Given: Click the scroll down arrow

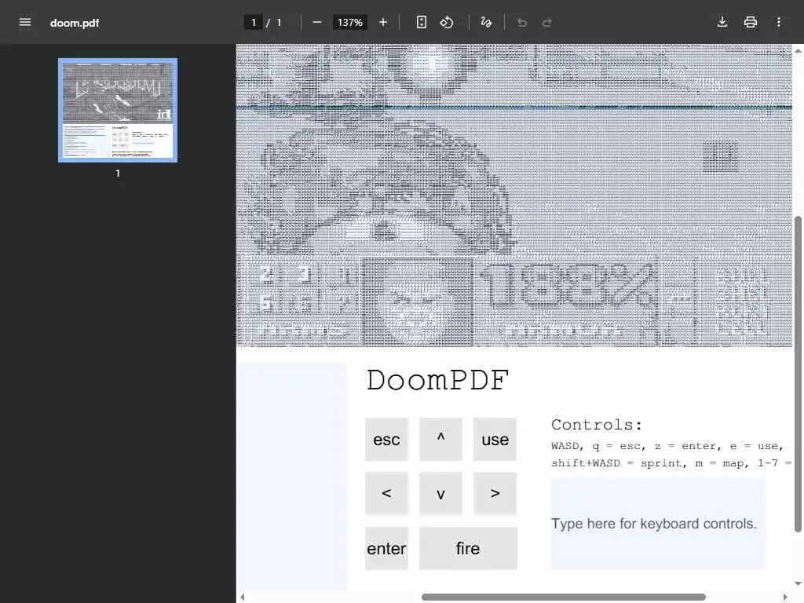Looking at the screenshot, I should (x=798, y=583).
